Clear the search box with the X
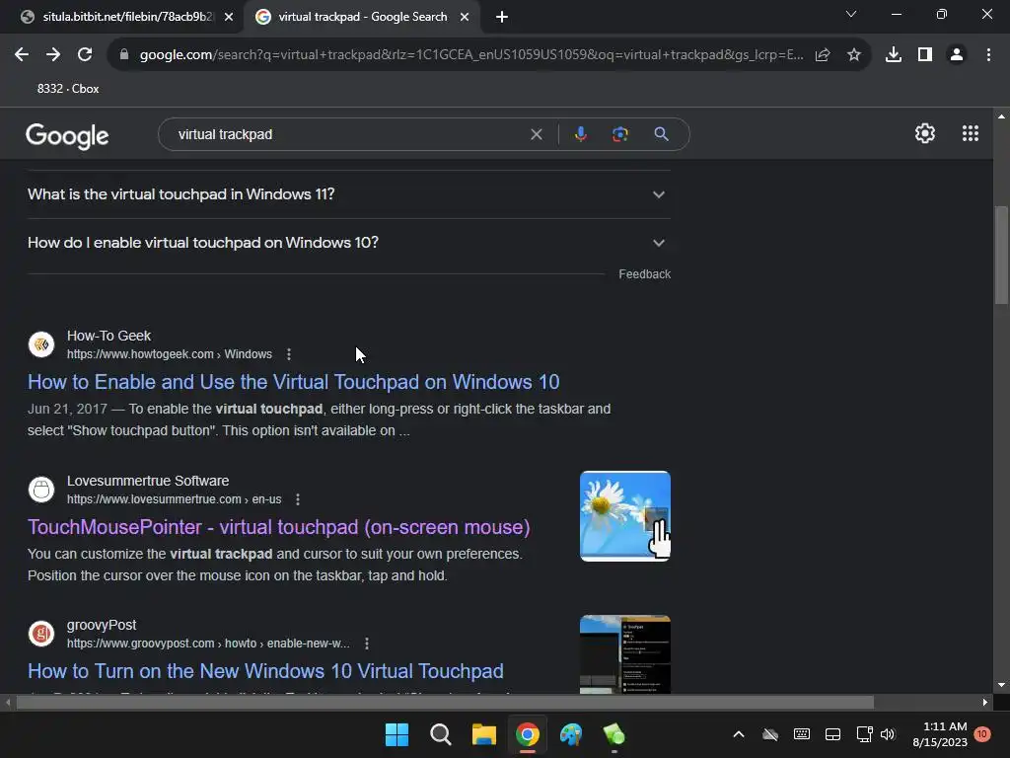Image resolution: width=1010 pixels, height=758 pixels. [x=536, y=134]
